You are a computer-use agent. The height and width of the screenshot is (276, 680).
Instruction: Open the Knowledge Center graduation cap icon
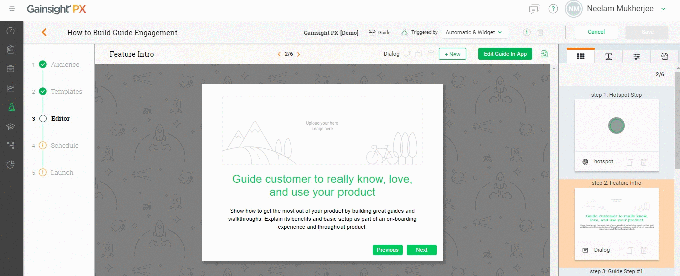[11, 126]
